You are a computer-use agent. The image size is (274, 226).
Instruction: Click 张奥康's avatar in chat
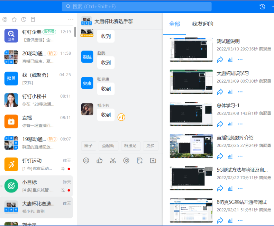(x=87, y=83)
